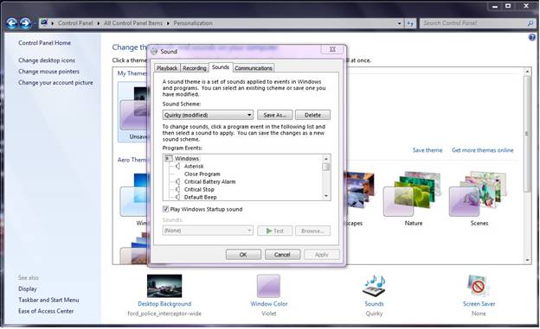Switch to the Communications tab

254,68
